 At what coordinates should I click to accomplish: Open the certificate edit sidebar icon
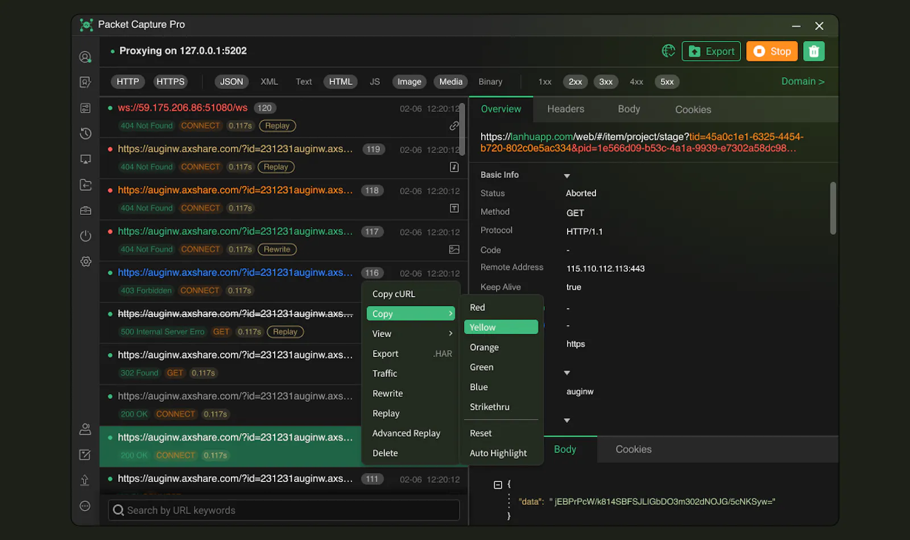pos(85,82)
